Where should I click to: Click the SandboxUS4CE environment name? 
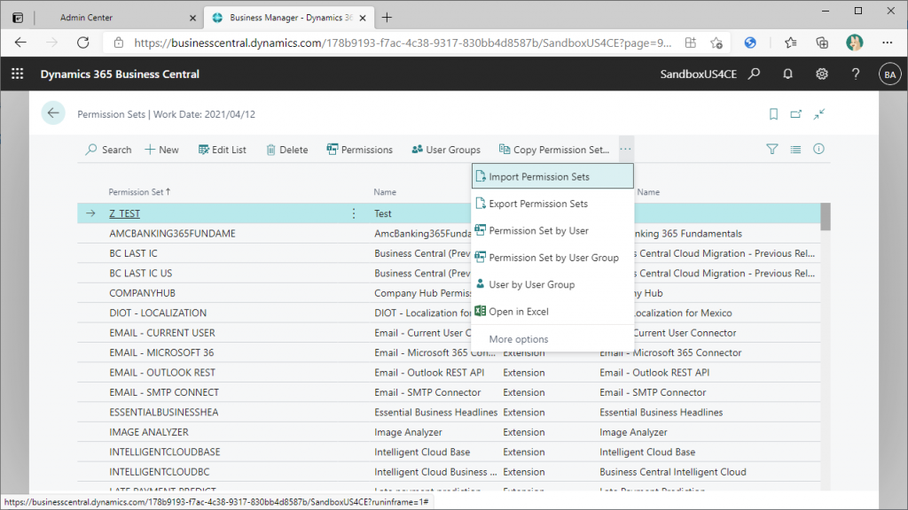[699, 74]
